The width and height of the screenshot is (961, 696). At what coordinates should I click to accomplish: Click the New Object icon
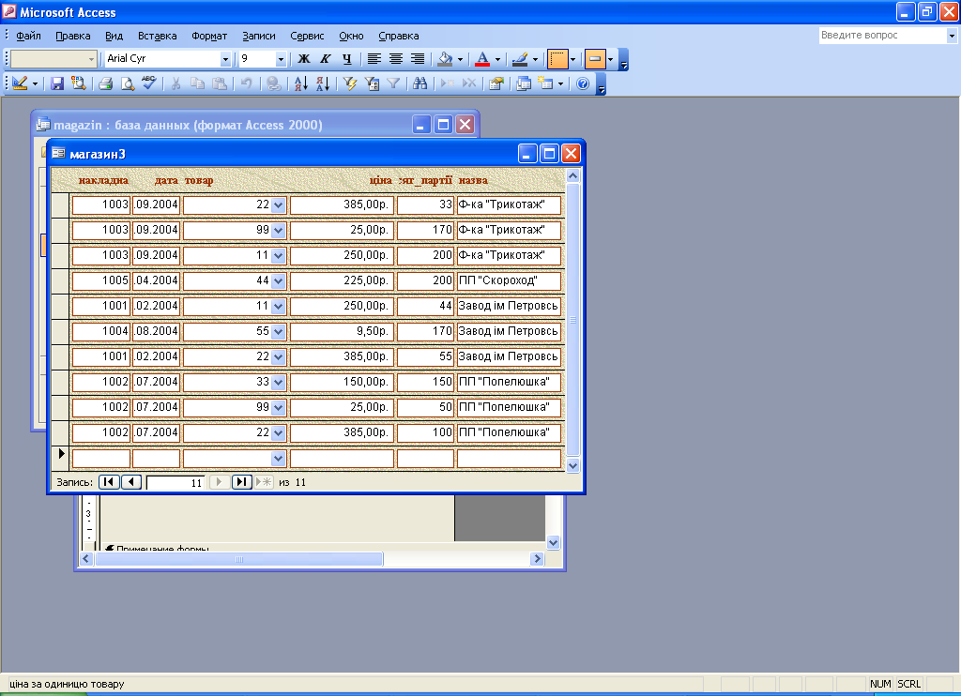point(545,83)
